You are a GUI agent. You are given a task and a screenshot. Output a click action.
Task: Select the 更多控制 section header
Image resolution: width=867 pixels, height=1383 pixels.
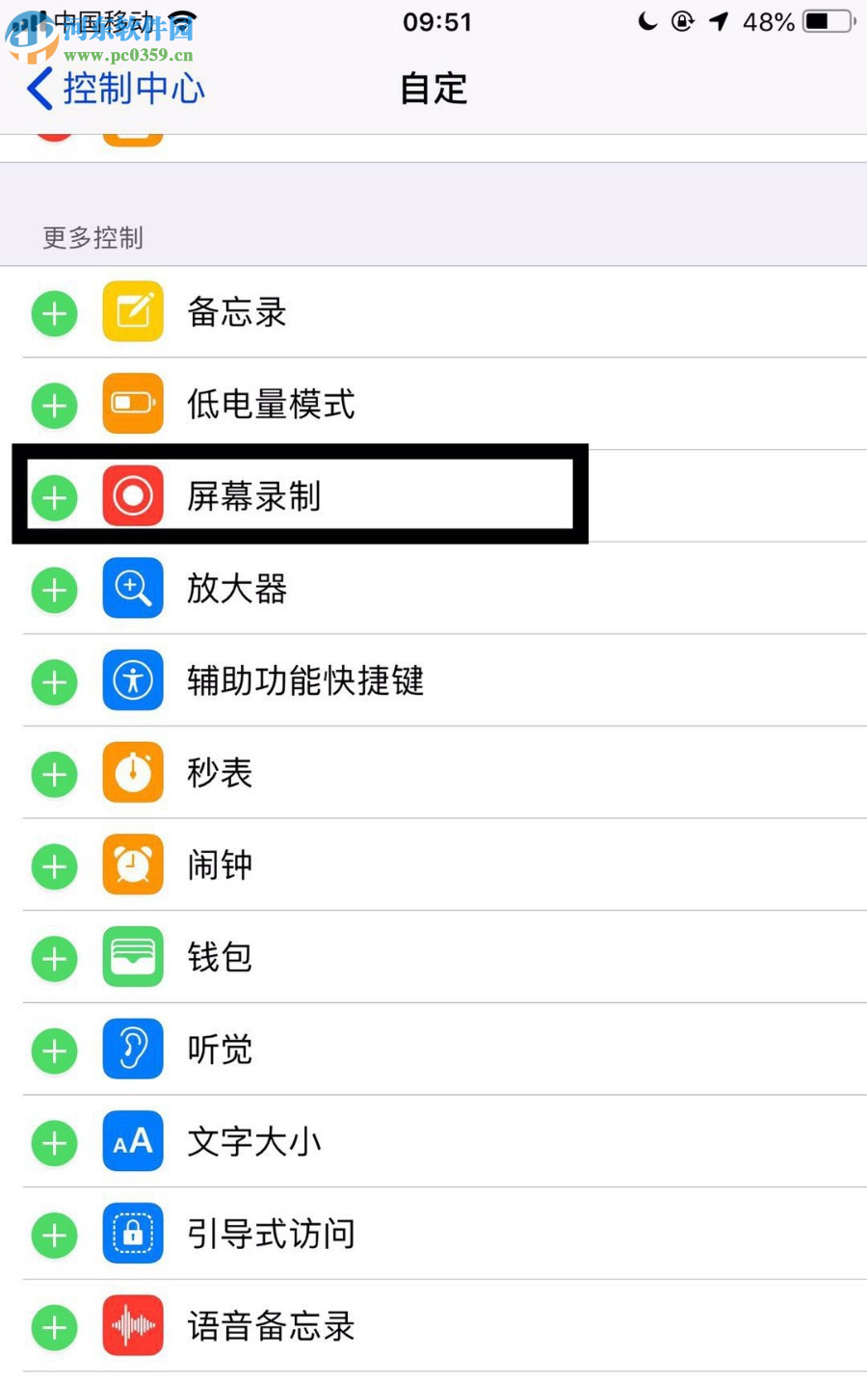(x=92, y=239)
